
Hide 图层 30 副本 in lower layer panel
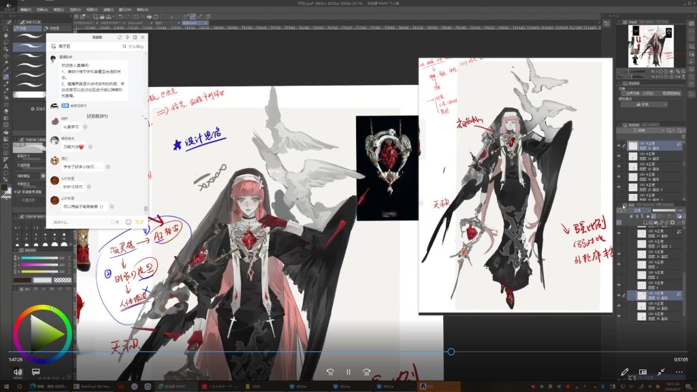pyautogui.click(x=619, y=255)
